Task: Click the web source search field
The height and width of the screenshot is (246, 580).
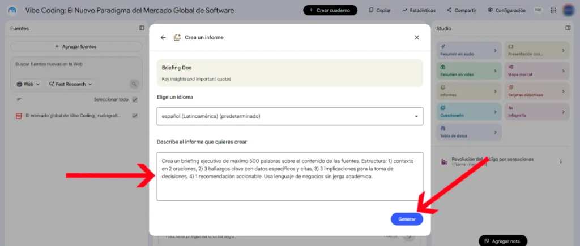Action: 76,64
